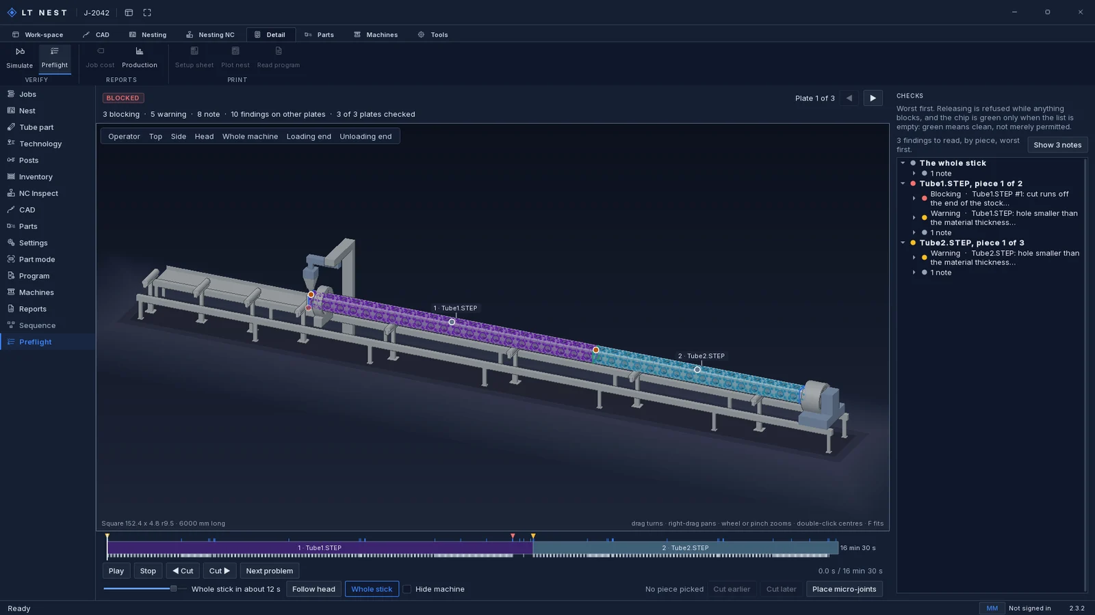Select the Loading end camera view

click(309, 137)
